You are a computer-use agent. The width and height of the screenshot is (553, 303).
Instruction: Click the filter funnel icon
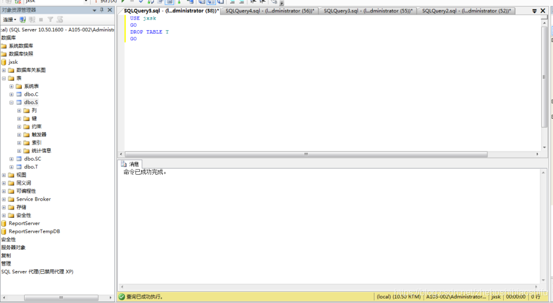tap(50, 20)
